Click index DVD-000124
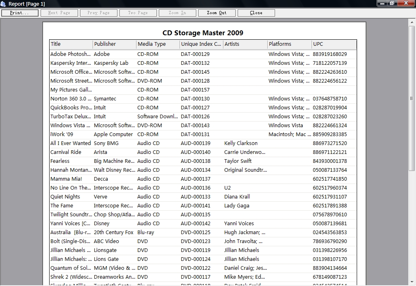 click(x=195, y=259)
